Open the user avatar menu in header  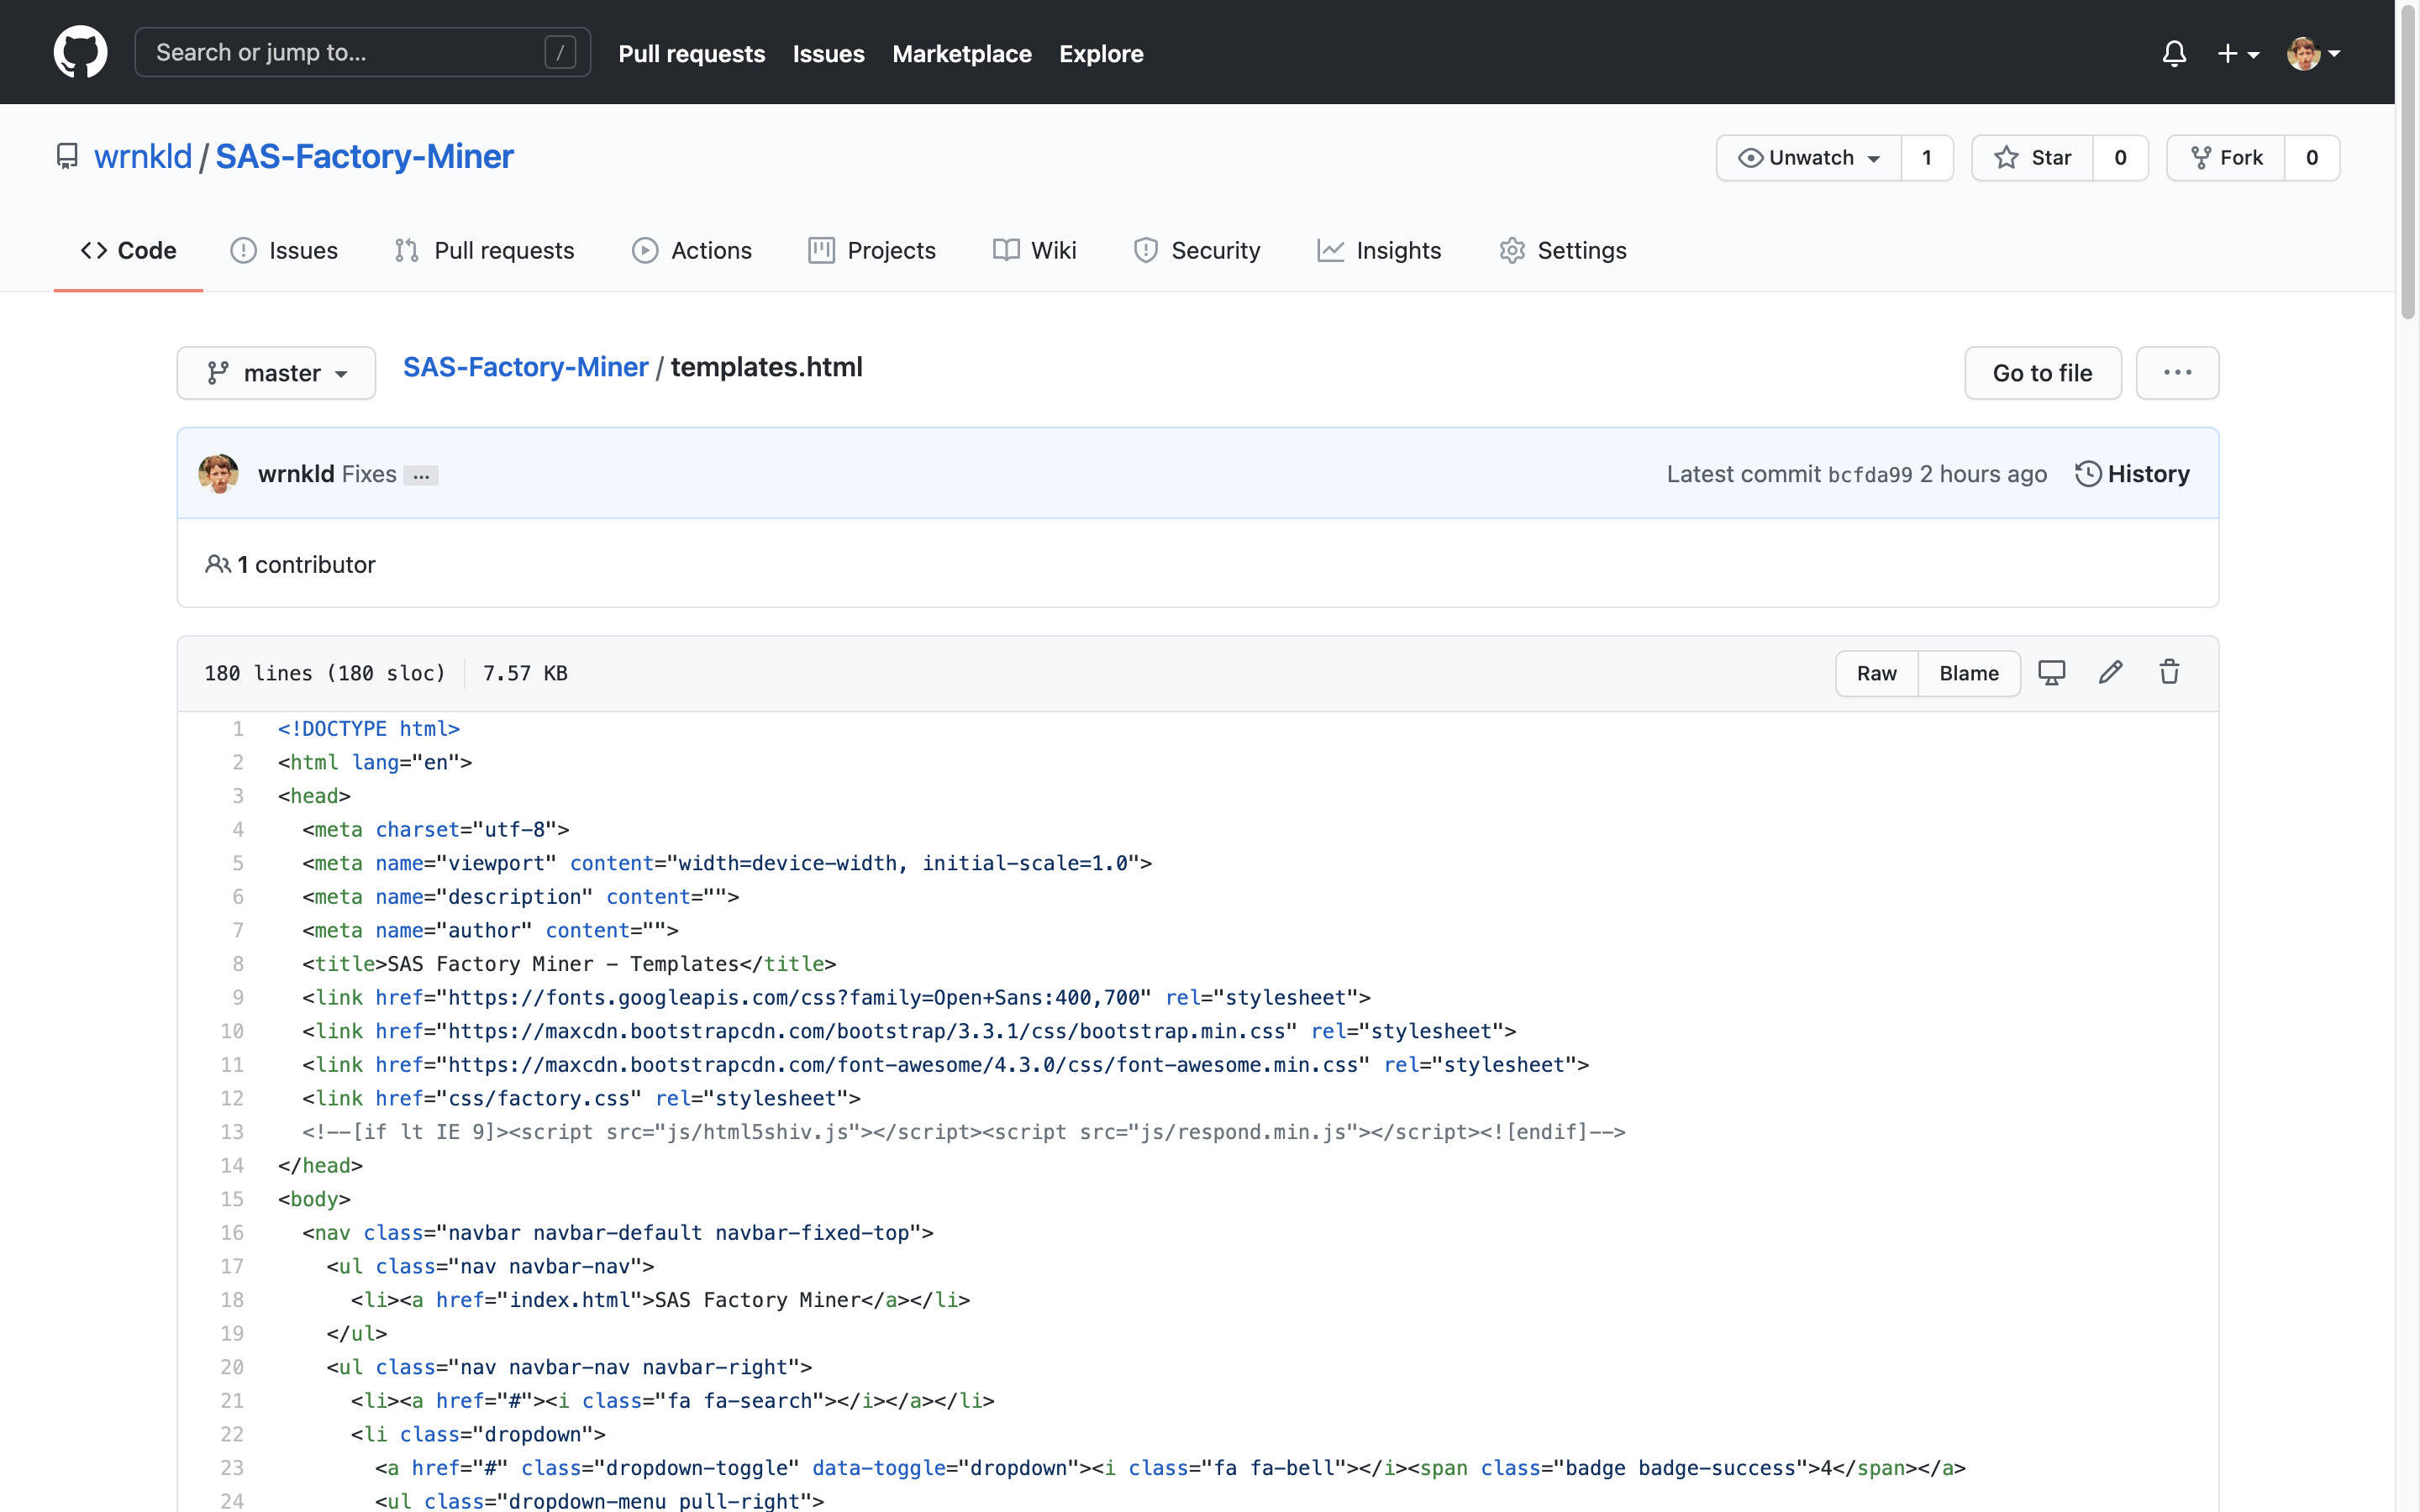pyautogui.click(x=2313, y=53)
